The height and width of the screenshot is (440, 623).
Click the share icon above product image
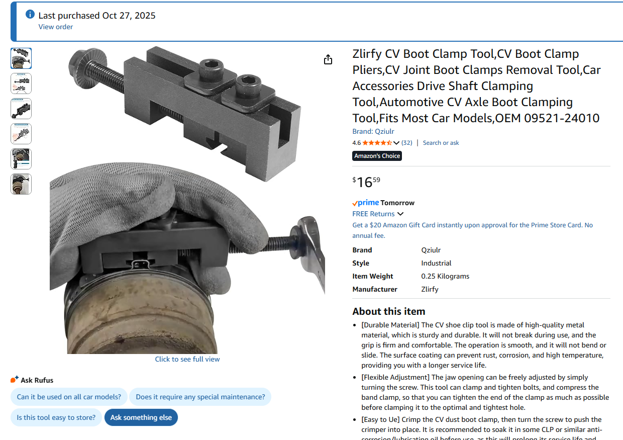pos(328,60)
